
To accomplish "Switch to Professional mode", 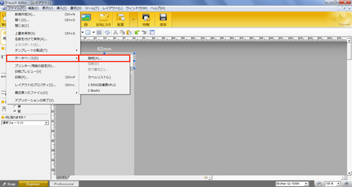I will pos(64,184).
